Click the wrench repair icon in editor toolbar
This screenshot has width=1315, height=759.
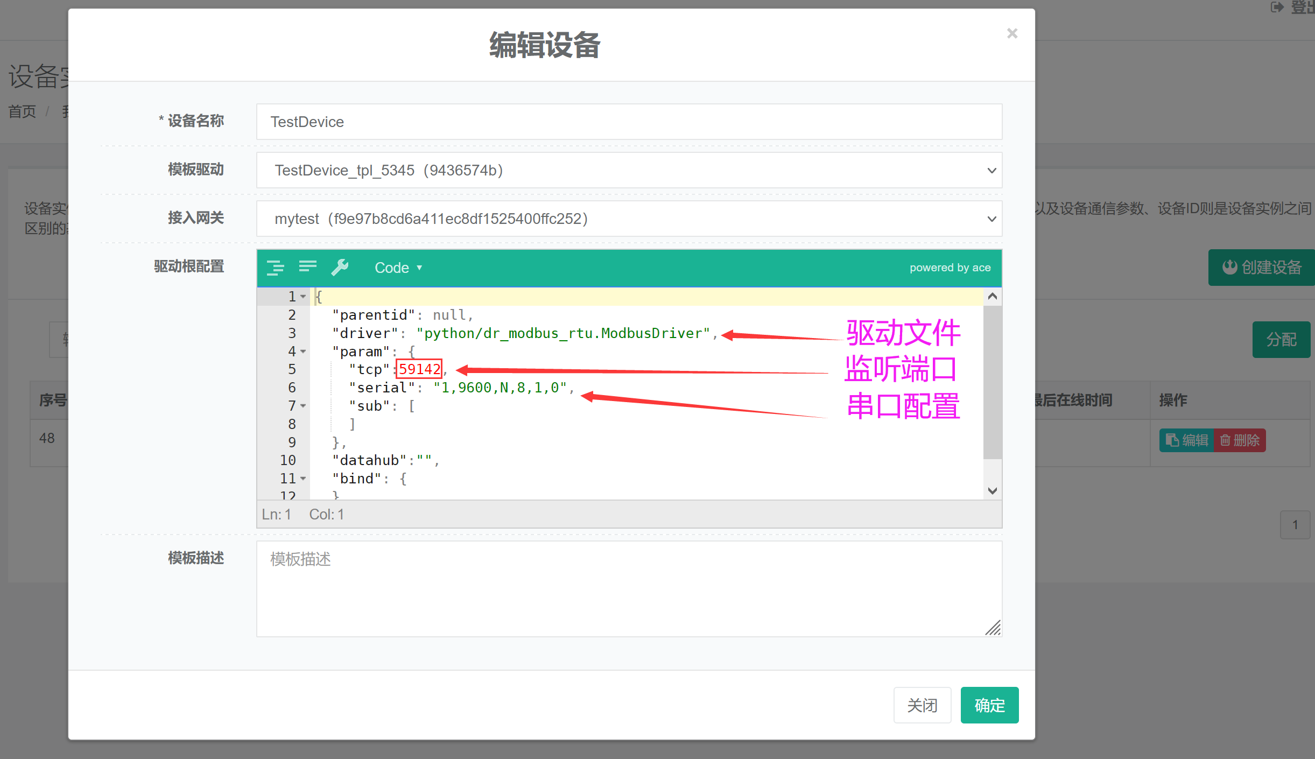pyautogui.click(x=340, y=267)
